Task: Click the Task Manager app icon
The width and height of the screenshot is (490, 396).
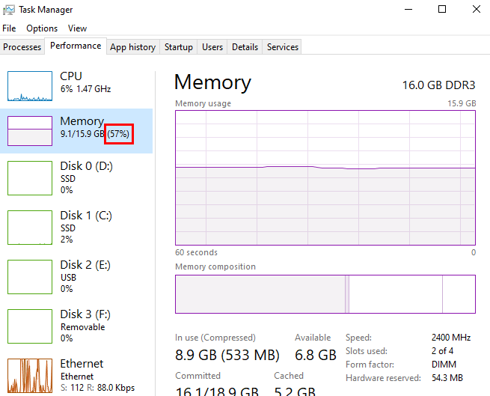Action: [x=9, y=10]
